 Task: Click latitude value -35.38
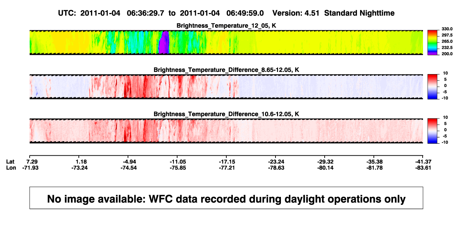375,161
